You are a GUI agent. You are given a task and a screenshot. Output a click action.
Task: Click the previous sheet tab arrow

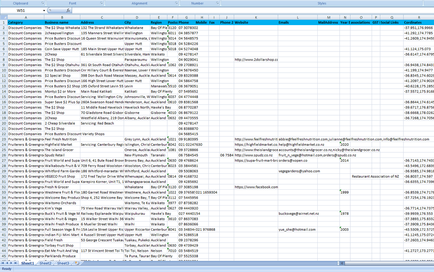point(7,263)
